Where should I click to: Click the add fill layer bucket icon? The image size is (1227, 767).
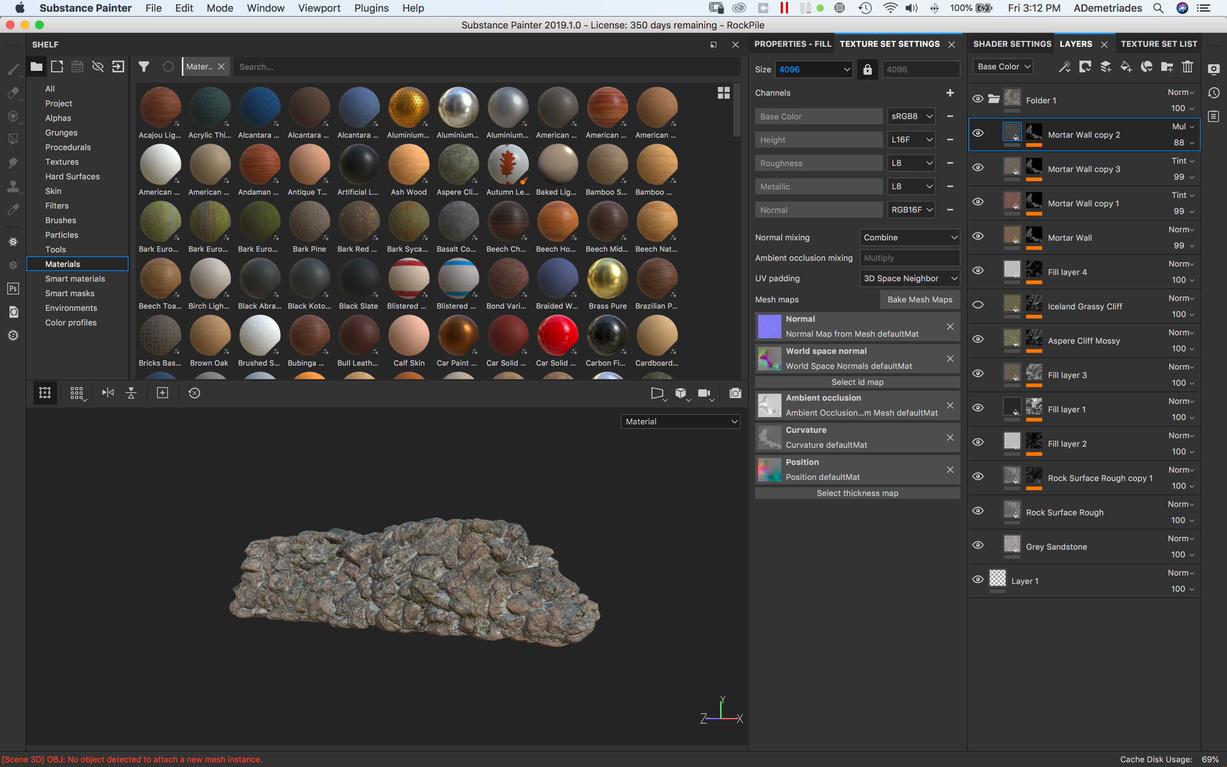click(x=1126, y=66)
